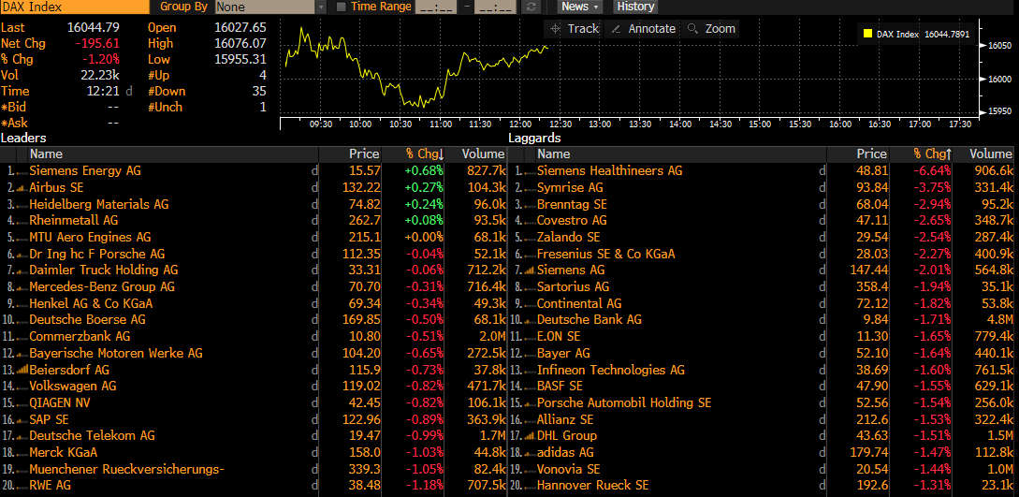The width and height of the screenshot is (1019, 497).
Task: Select BASF SE row
Action: point(762,386)
